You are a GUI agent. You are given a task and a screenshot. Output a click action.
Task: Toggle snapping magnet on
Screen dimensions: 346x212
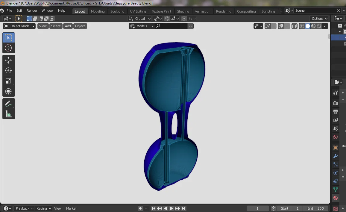pyautogui.click(x=167, y=19)
